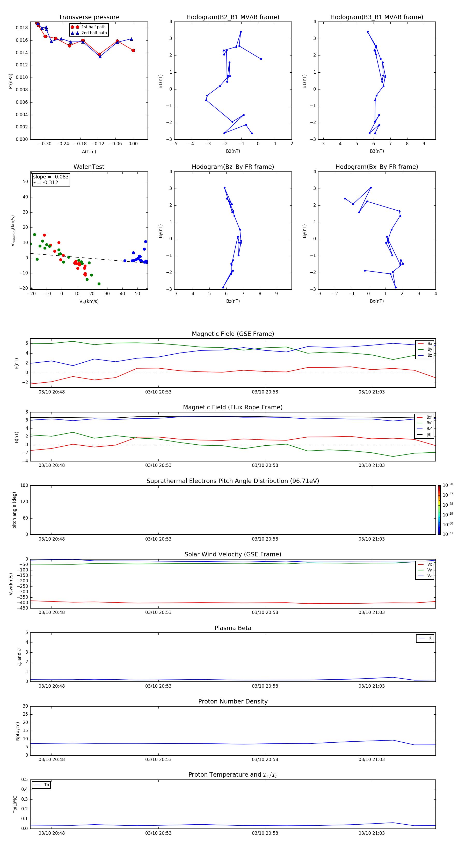Screen dimensions: 466x856
Task: Click the 'Tp' legend entry
Action: (41, 785)
